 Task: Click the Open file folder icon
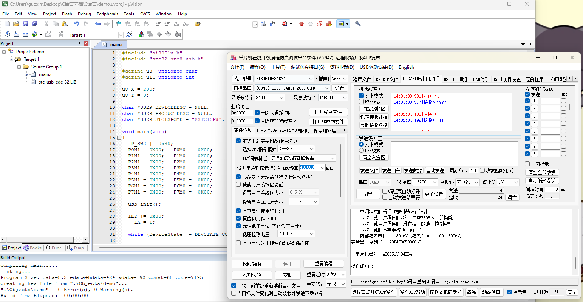point(16,24)
